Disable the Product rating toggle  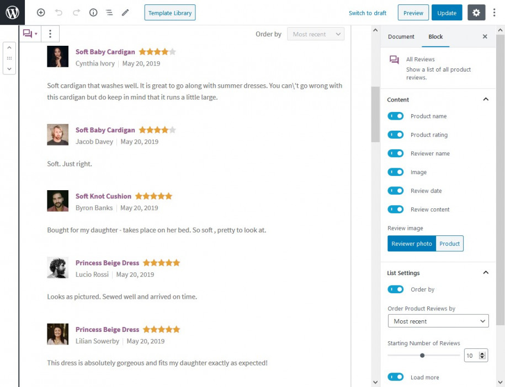click(396, 135)
